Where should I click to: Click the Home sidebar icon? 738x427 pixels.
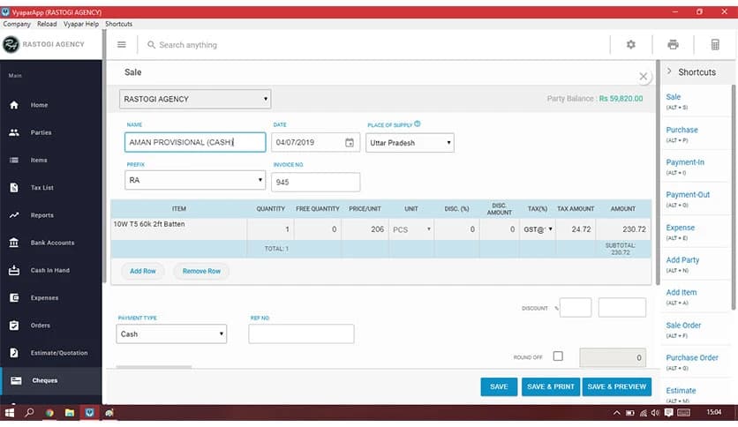click(x=14, y=105)
